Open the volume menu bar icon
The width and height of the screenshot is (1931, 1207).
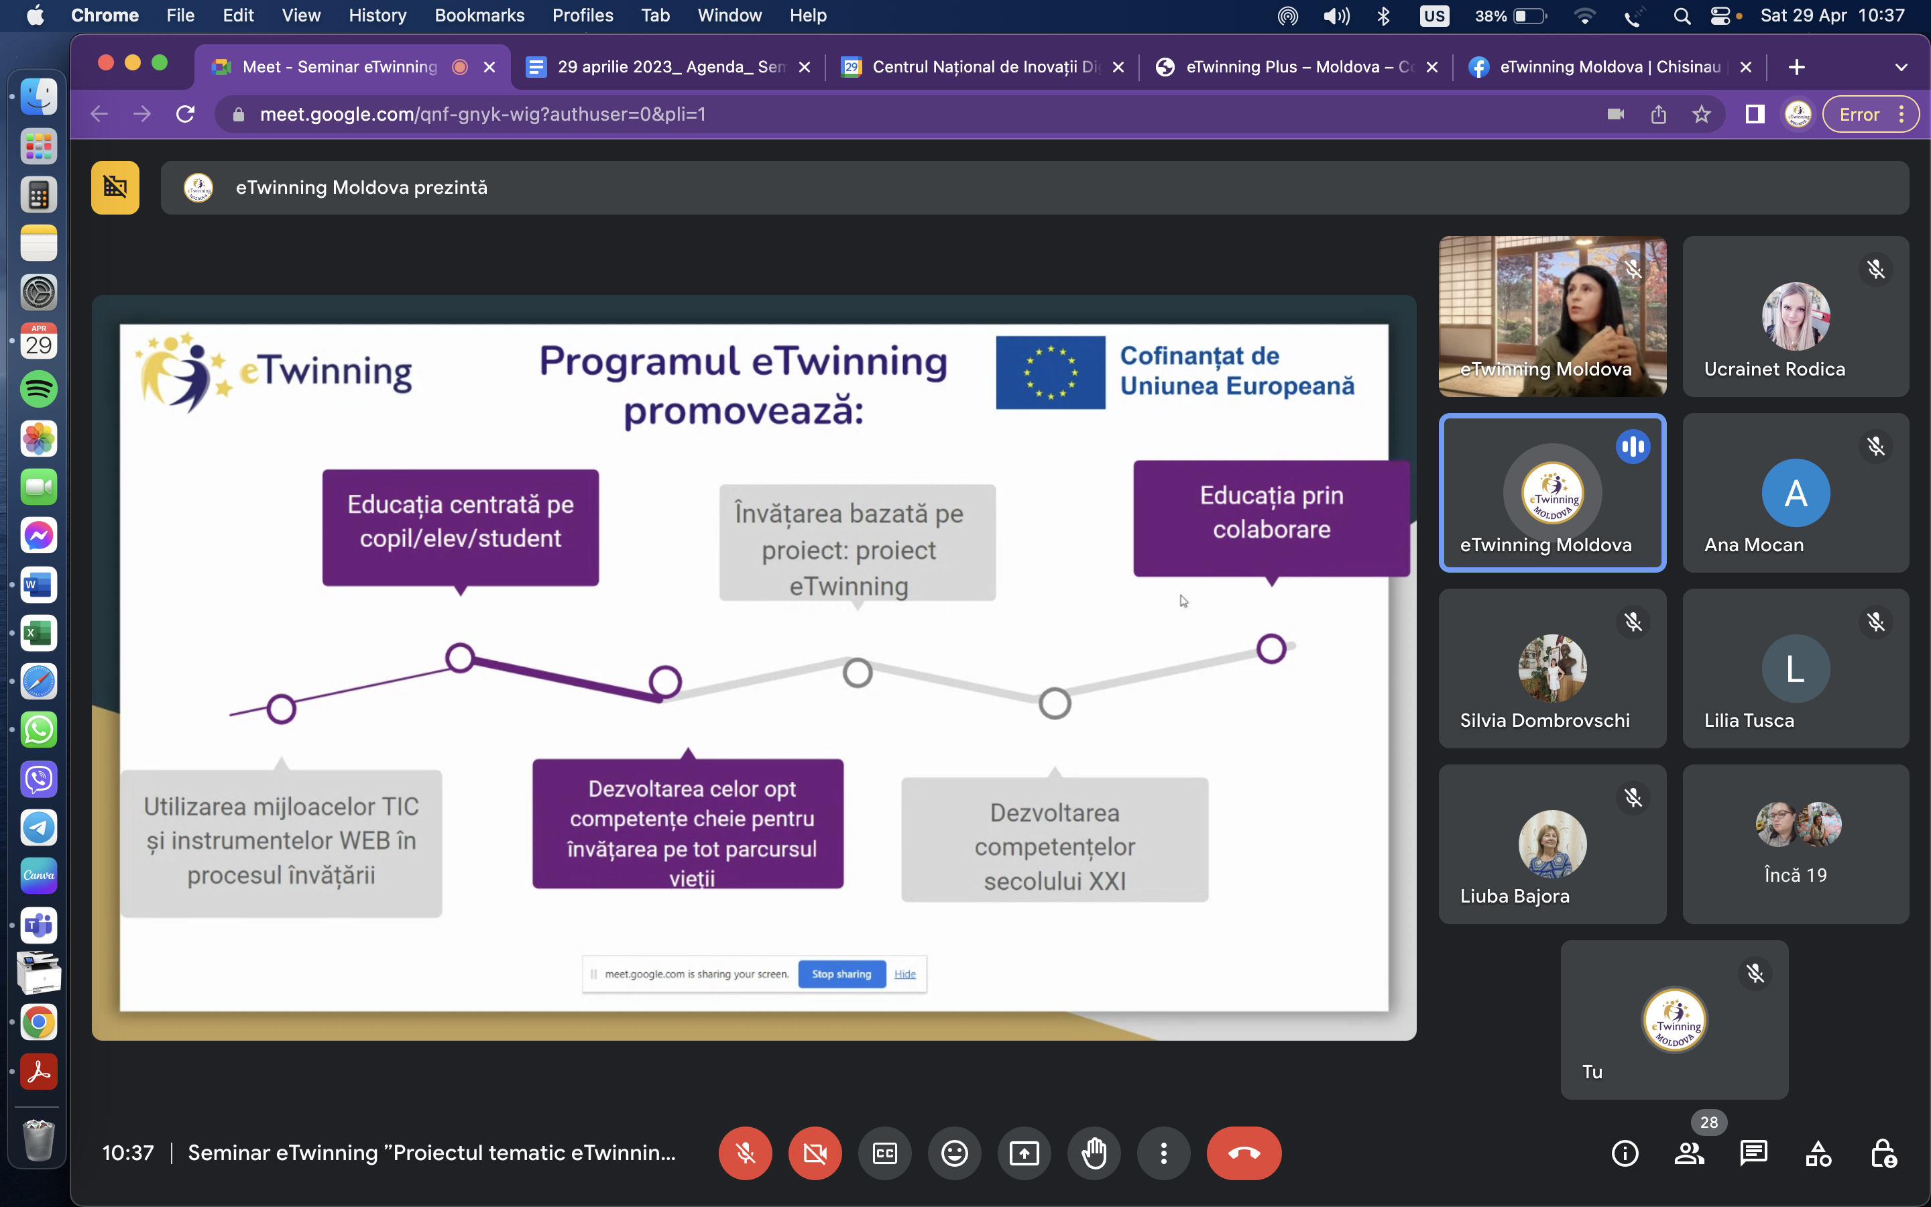click(1336, 16)
